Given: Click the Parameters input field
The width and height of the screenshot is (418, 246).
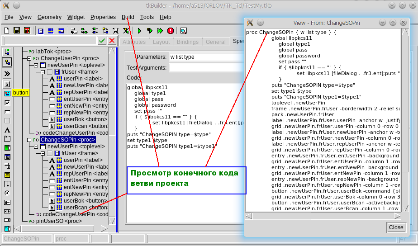Looking at the screenshot, I should click(207, 57).
